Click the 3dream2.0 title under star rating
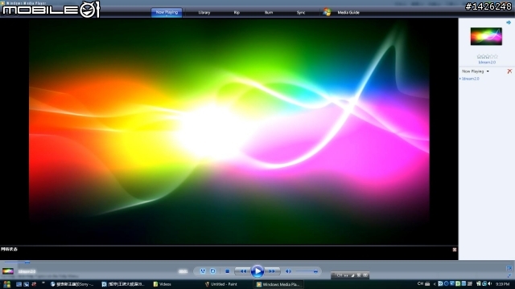Viewport: 515px width, 289px height. pyautogui.click(x=487, y=63)
